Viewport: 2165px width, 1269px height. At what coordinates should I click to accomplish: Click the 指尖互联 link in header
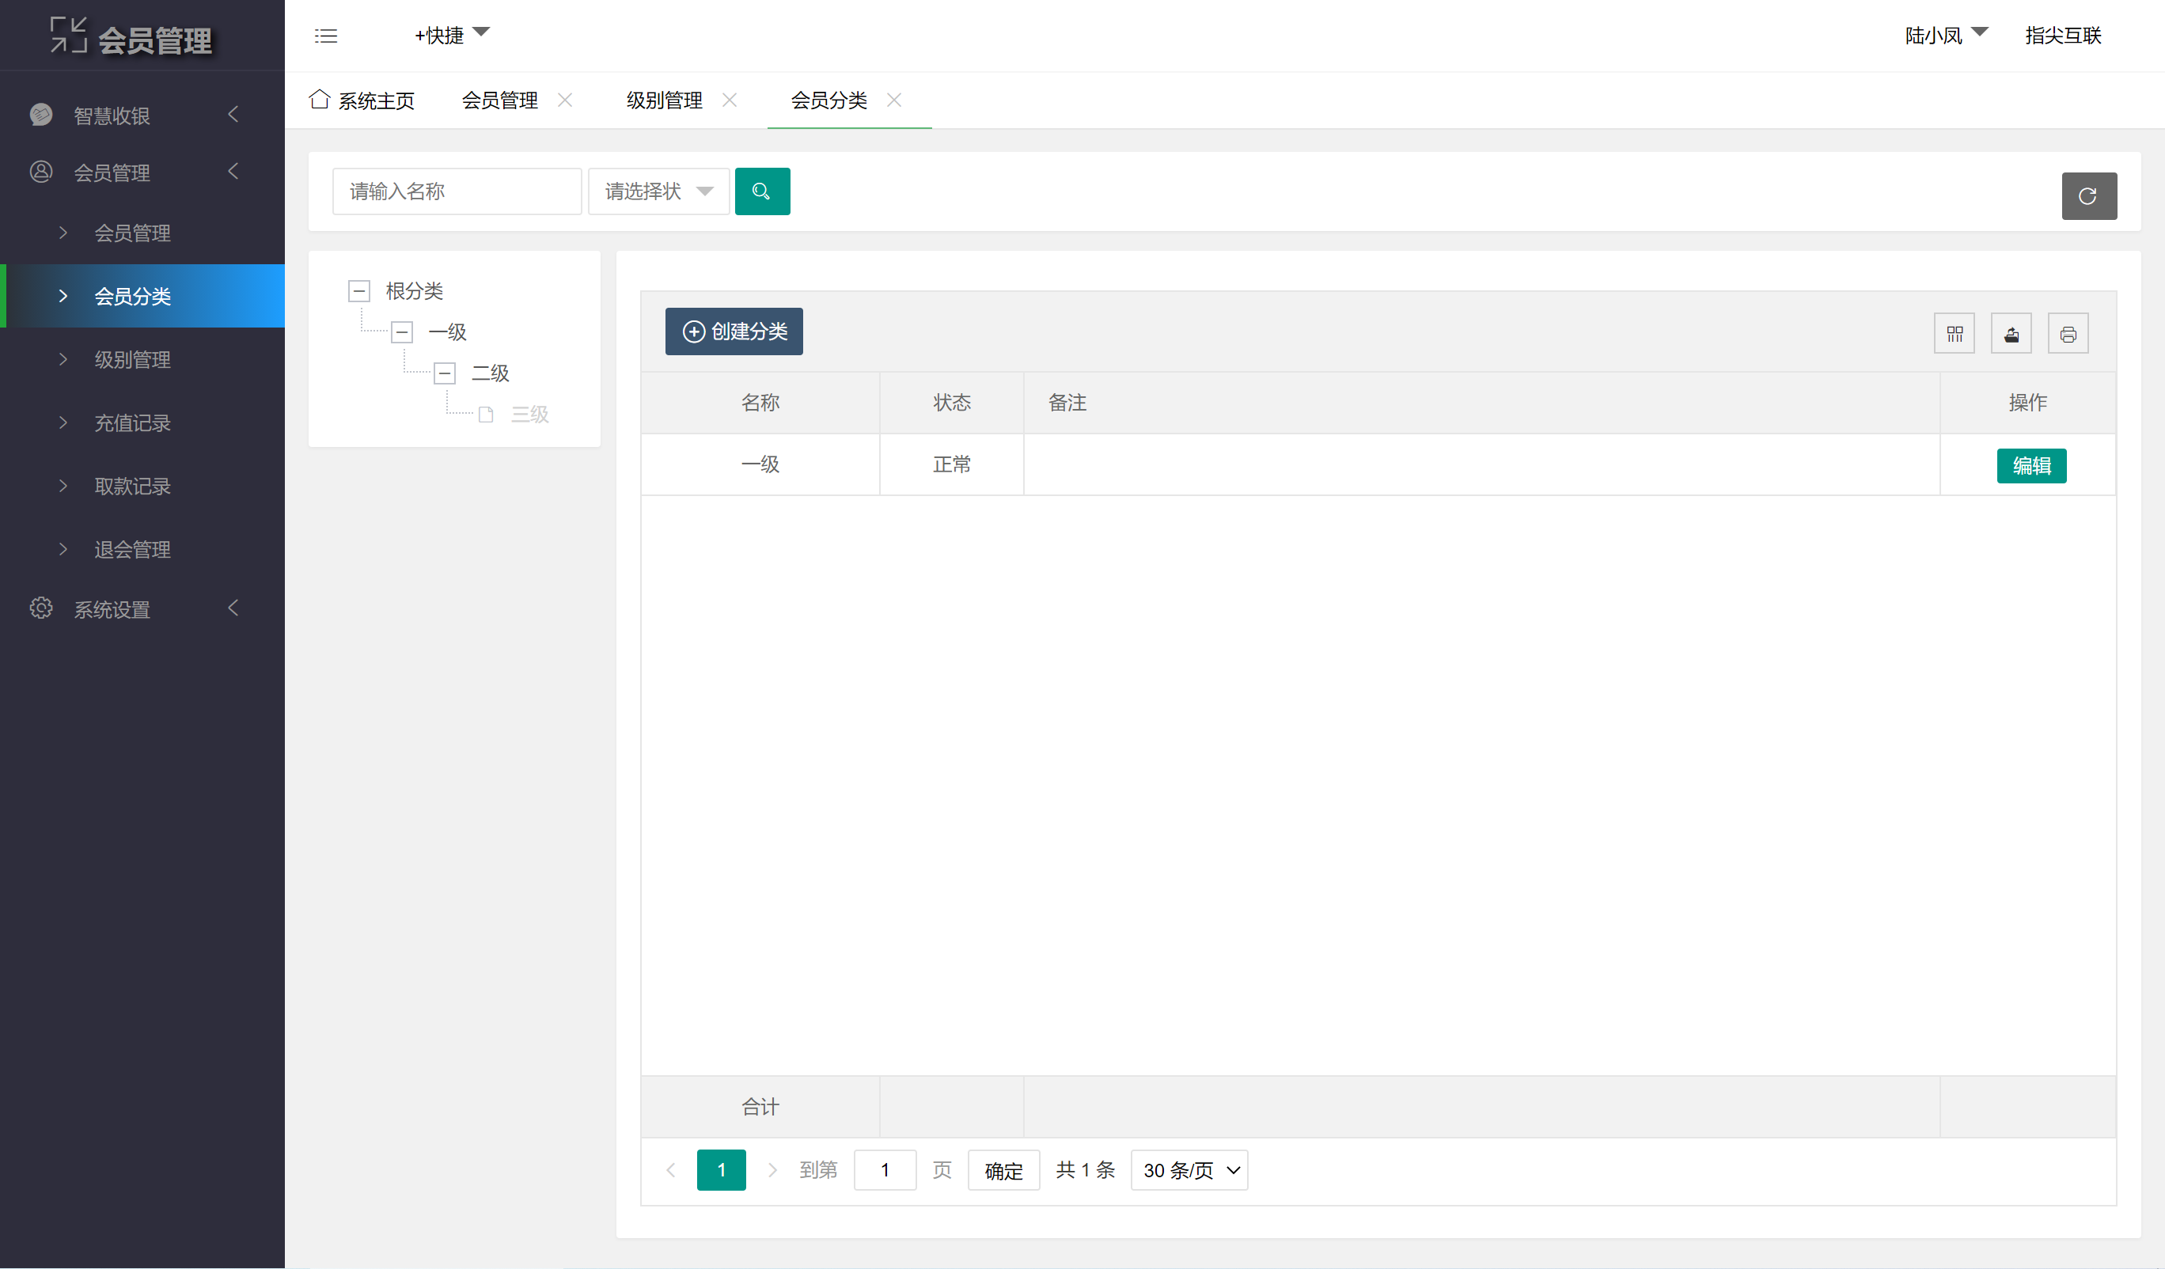(x=2063, y=36)
